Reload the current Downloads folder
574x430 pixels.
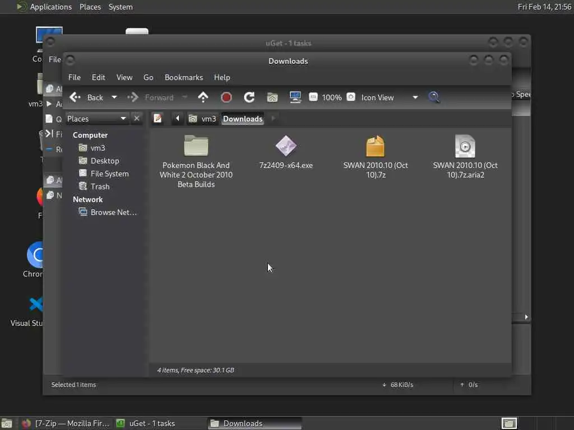(249, 97)
